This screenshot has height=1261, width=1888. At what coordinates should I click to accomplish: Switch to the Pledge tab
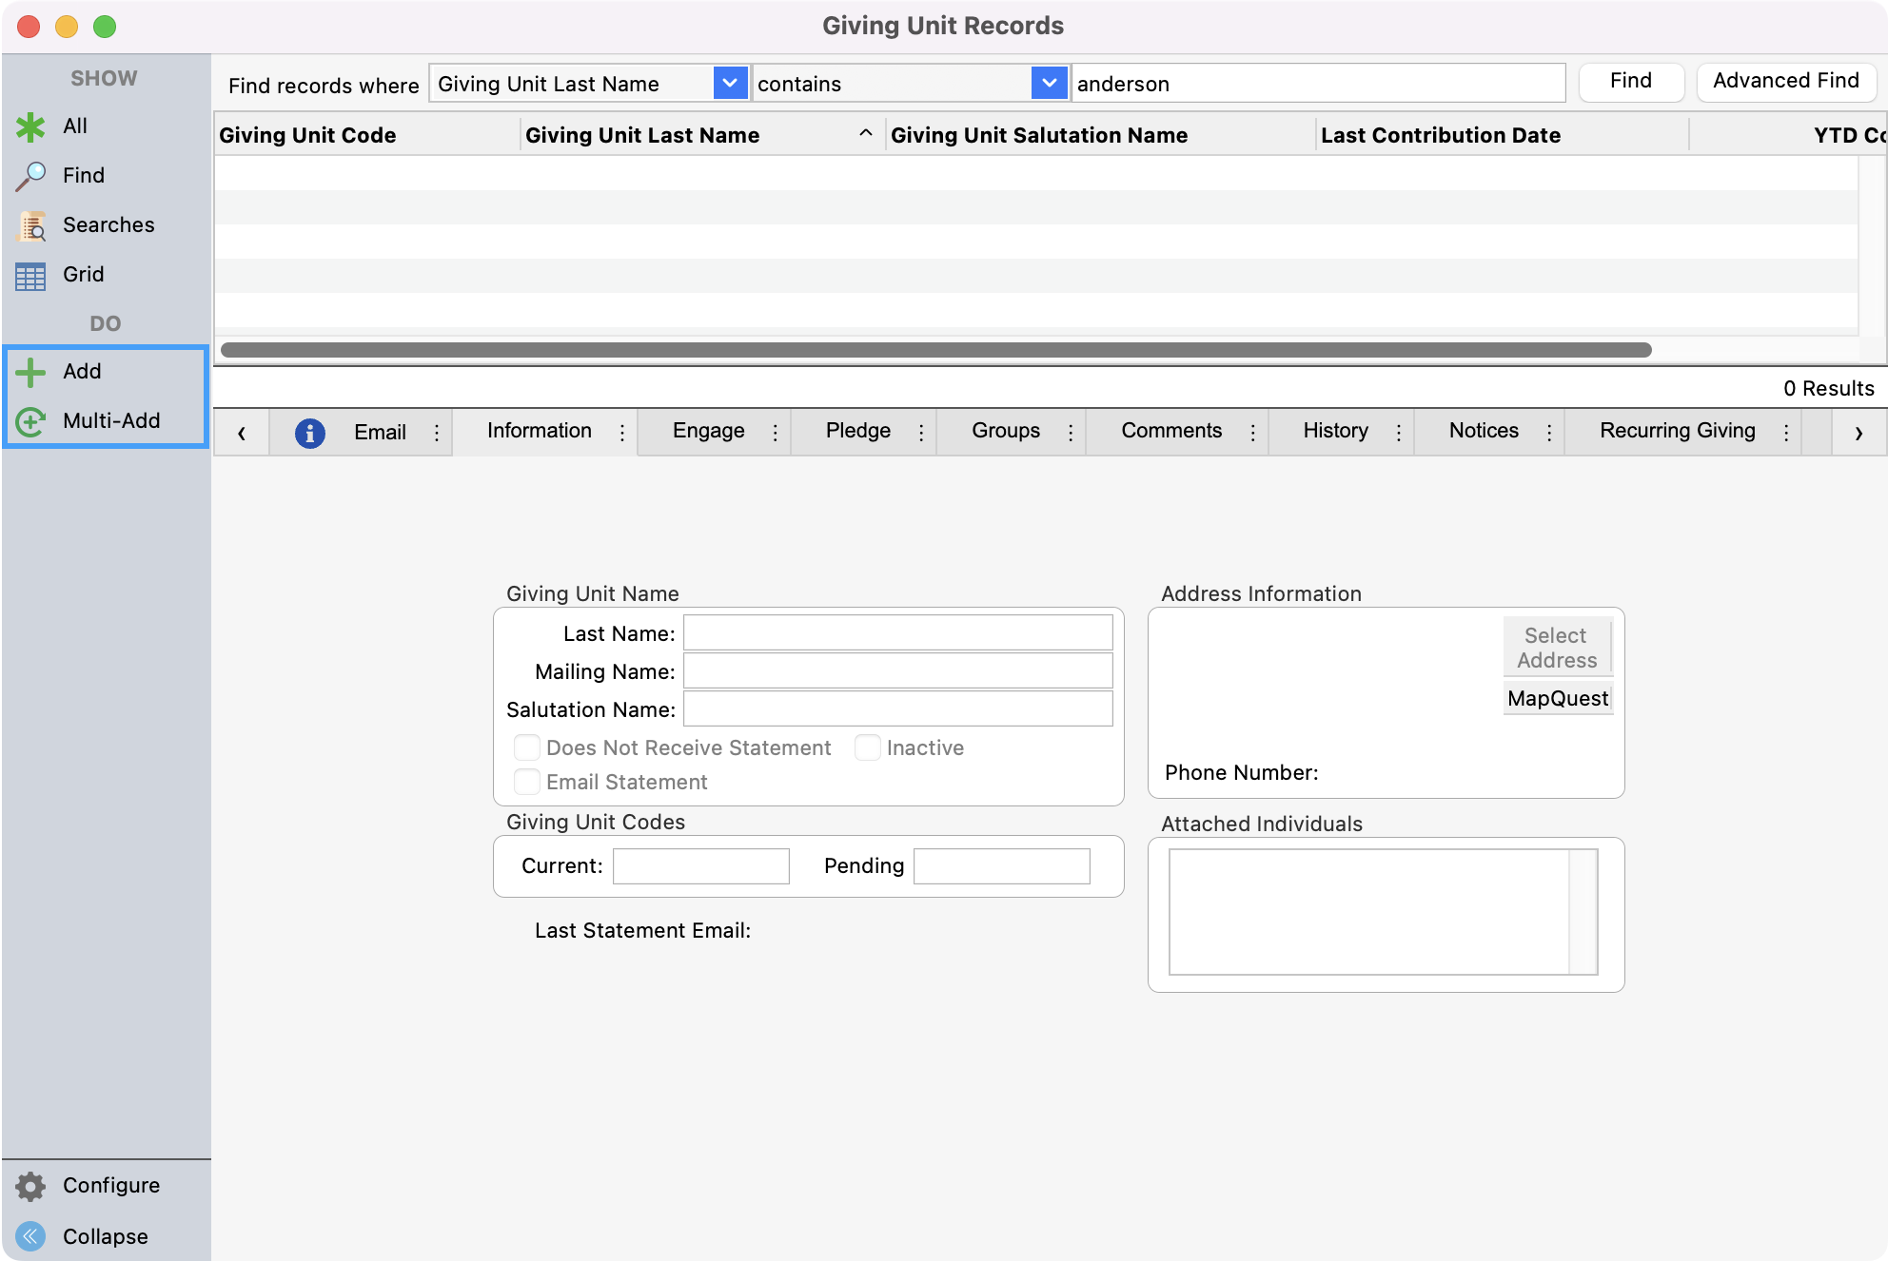(x=857, y=431)
